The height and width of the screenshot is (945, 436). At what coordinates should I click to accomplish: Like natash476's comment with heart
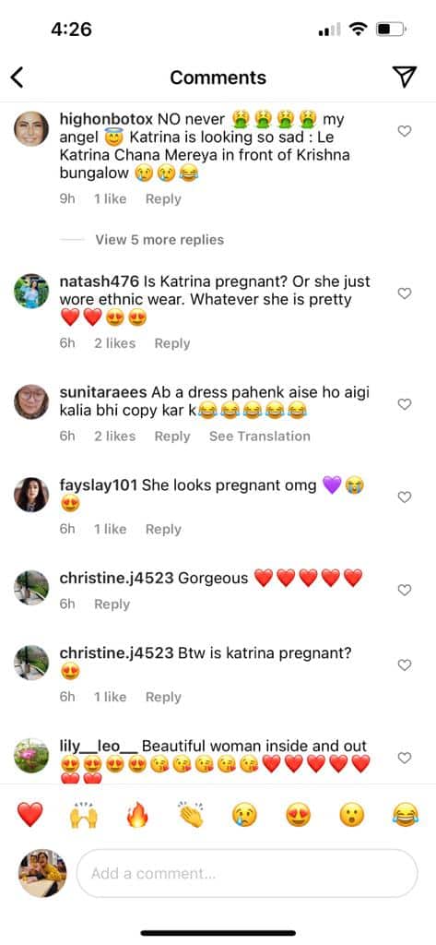coord(405,293)
